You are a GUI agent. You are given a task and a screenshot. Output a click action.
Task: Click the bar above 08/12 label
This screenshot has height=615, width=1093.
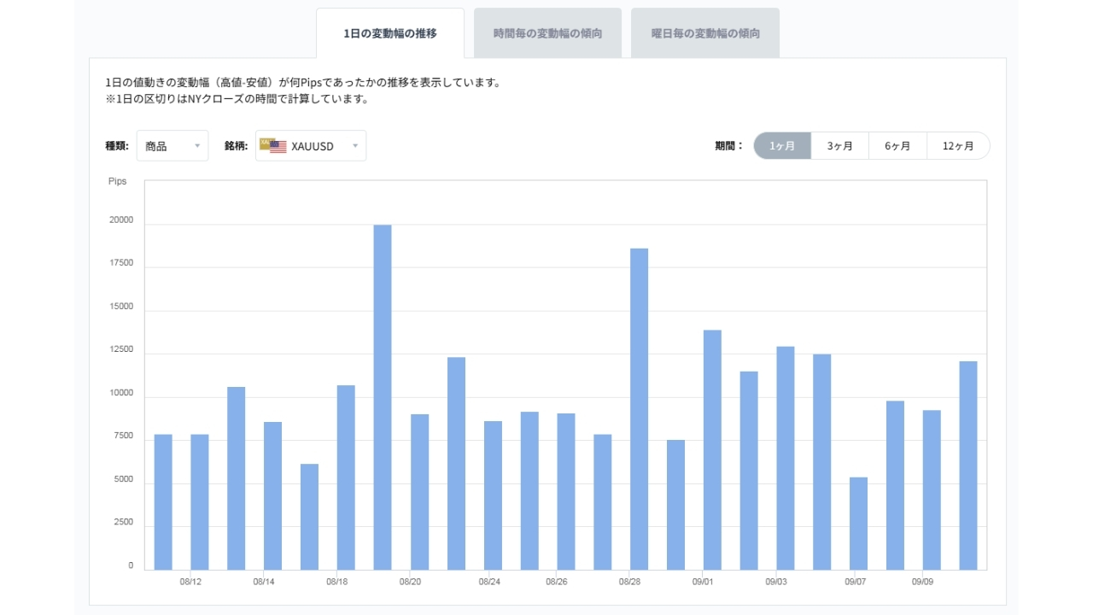click(200, 502)
